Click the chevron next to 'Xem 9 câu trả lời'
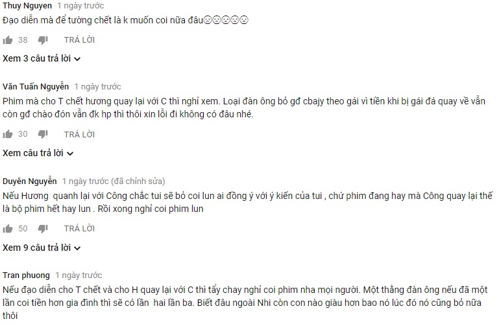 (x=77, y=248)
